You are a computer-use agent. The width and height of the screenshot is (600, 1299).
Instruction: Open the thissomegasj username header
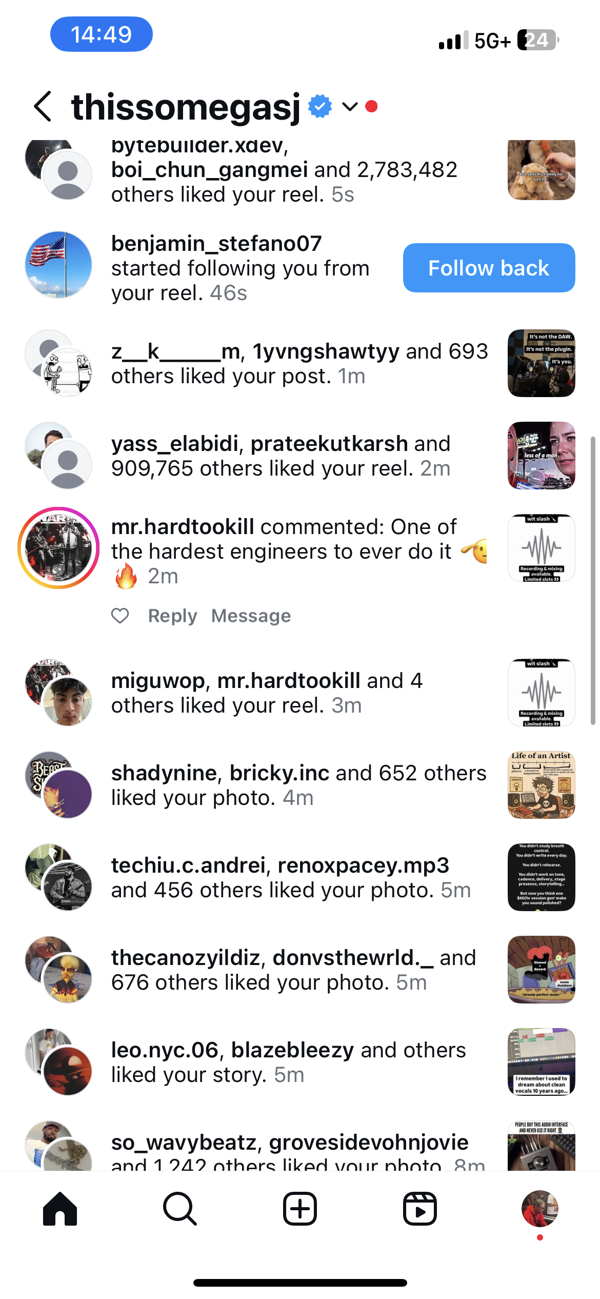[186, 107]
